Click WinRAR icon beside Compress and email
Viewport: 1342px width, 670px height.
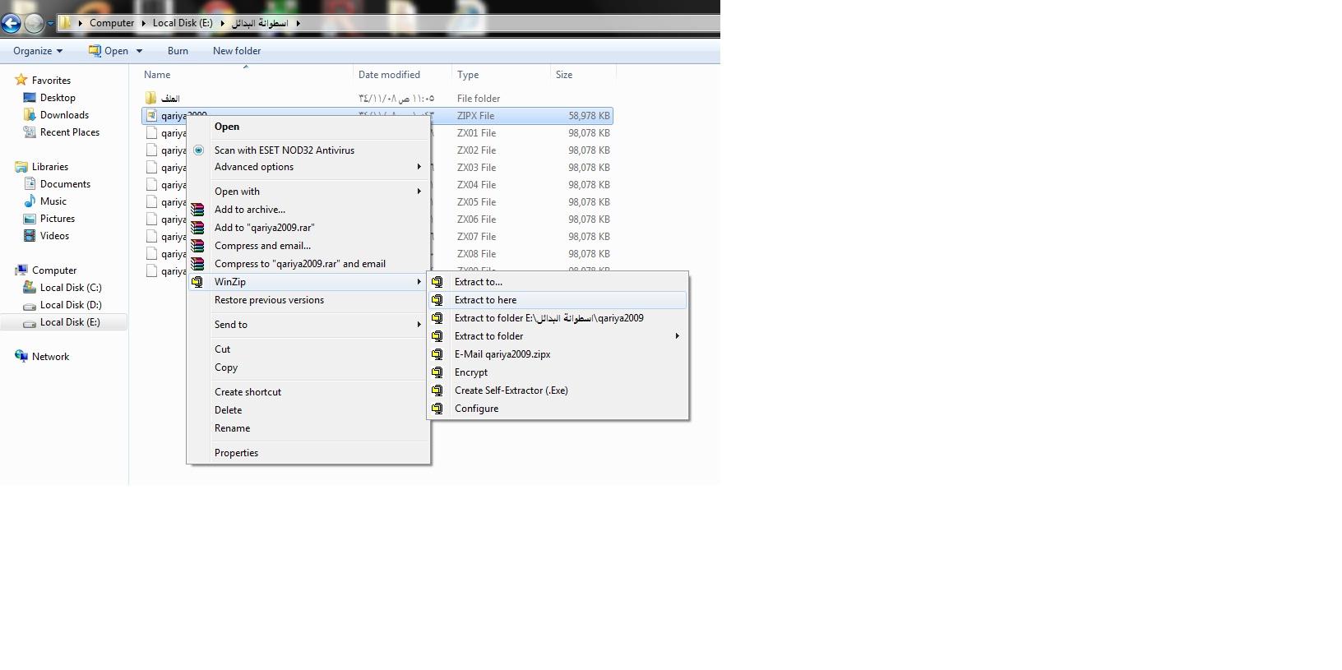pyautogui.click(x=197, y=246)
